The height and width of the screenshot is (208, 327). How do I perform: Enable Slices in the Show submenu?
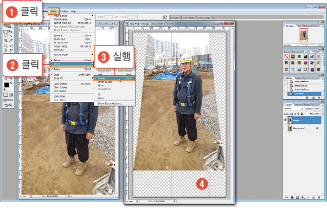pos(114,86)
